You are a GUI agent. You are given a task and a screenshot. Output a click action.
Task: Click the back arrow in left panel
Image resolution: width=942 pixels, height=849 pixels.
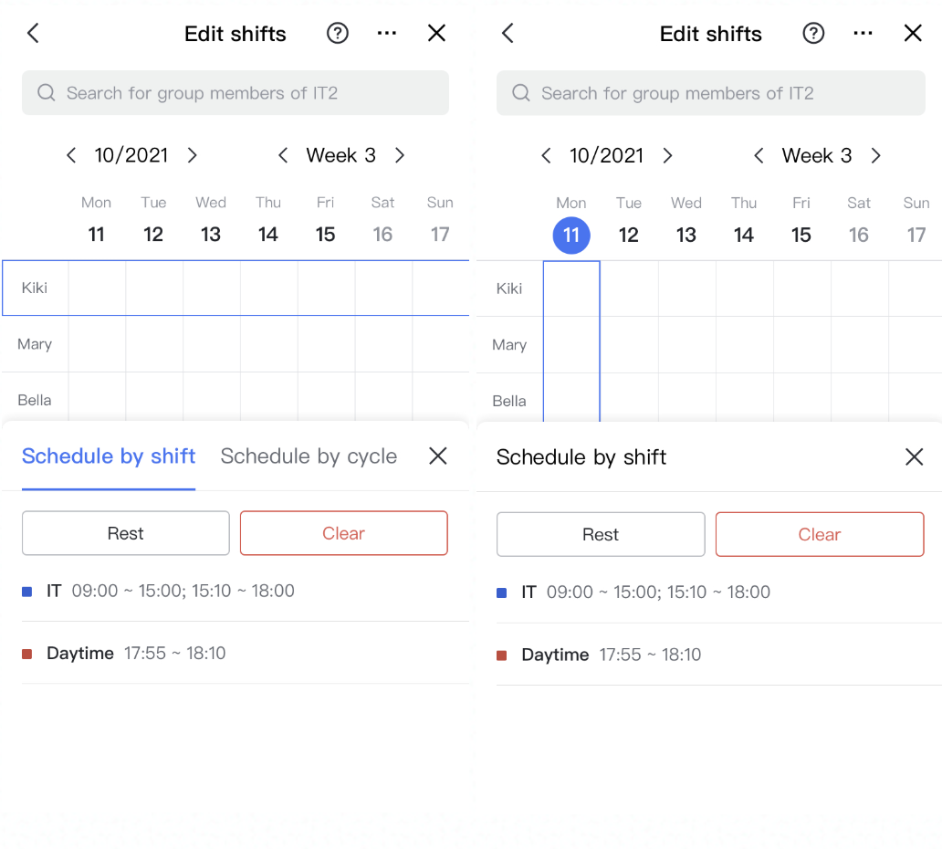[33, 34]
